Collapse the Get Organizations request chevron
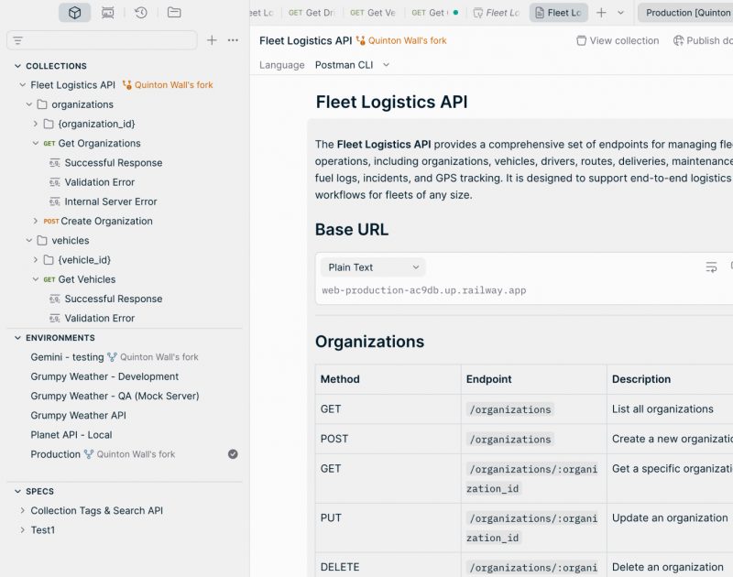 tap(36, 143)
